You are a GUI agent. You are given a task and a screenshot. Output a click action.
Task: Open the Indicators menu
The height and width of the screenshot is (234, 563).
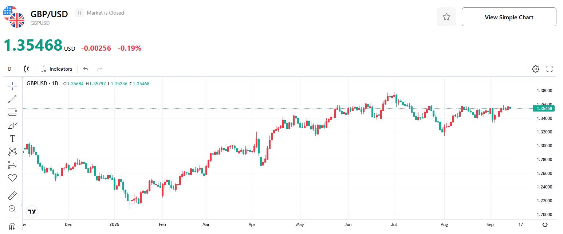pyautogui.click(x=57, y=69)
